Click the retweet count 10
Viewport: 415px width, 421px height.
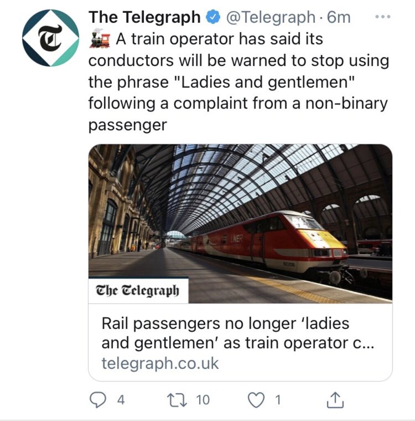click(x=202, y=400)
